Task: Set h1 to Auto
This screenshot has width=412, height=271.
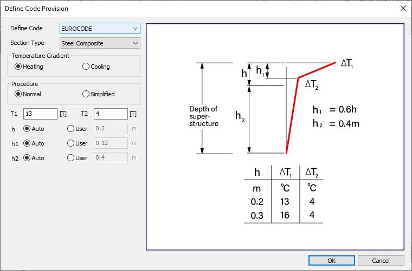Action: point(27,143)
